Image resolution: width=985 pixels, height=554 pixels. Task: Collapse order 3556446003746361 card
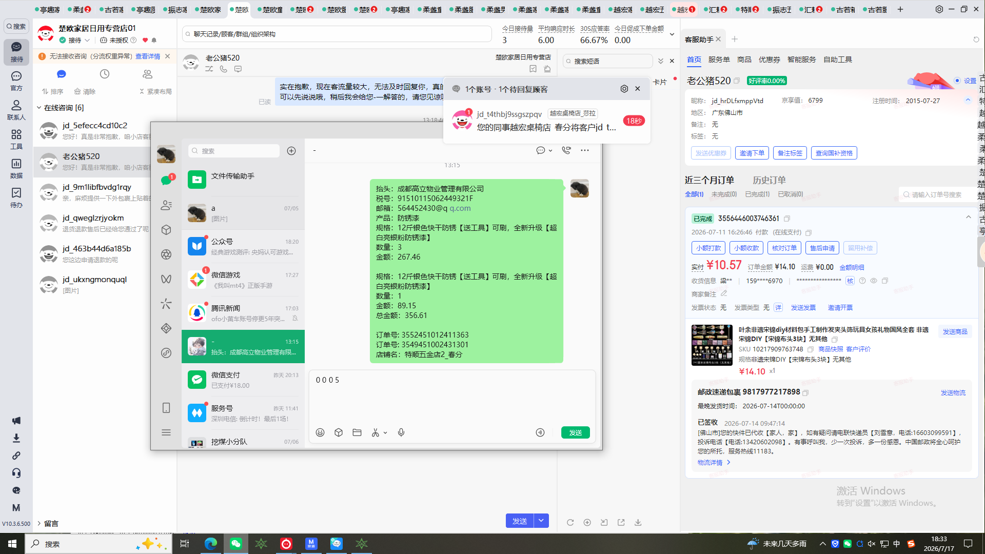[x=969, y=217]
